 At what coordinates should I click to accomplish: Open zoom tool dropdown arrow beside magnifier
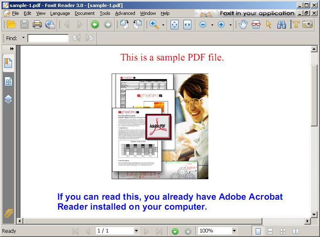(x=163, y=25)
